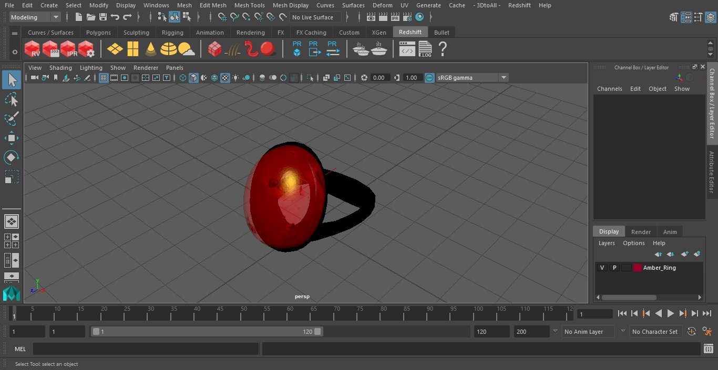Click the first Redshift bake pie icon
The height and width of the screenshot is (370, 718).
[x=361, y=49]
